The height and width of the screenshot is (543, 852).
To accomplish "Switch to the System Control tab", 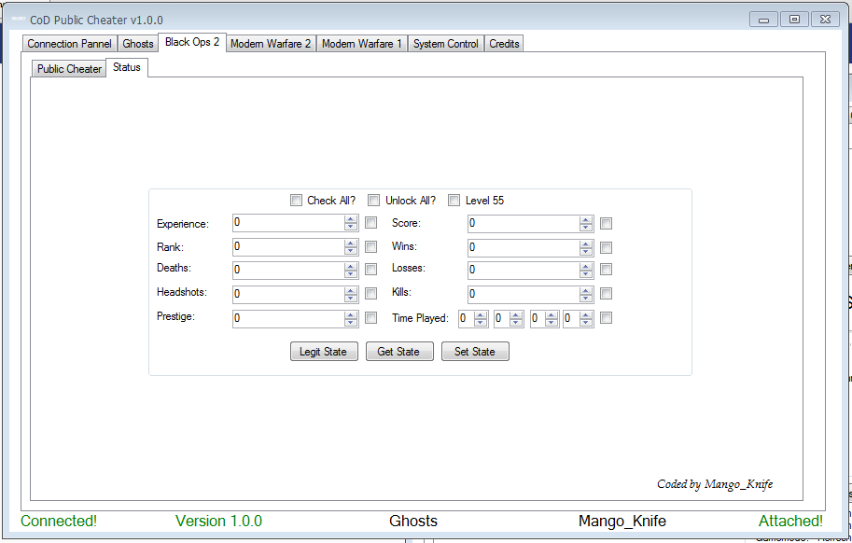I will (x=445, y=44).
